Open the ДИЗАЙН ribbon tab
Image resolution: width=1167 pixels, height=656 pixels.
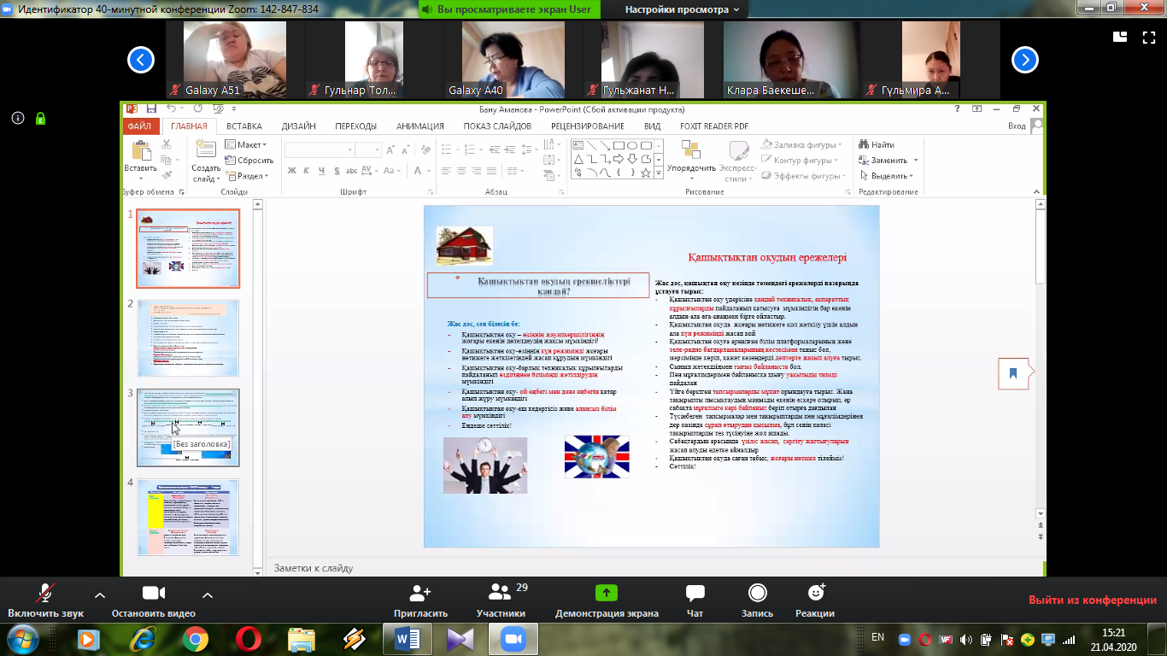[298, 126]
